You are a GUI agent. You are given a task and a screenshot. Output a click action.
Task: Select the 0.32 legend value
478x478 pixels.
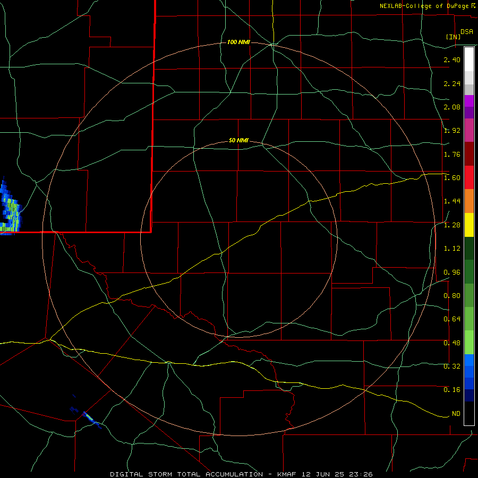452,366
